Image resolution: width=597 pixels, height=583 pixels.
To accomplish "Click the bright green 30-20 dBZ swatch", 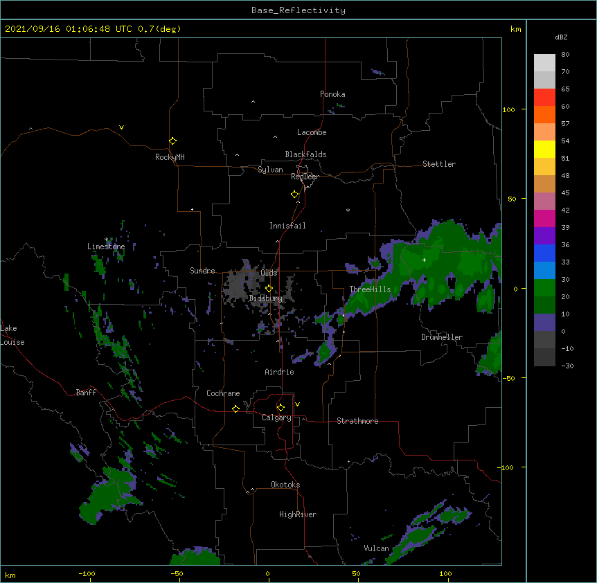I will pos(544,288).
